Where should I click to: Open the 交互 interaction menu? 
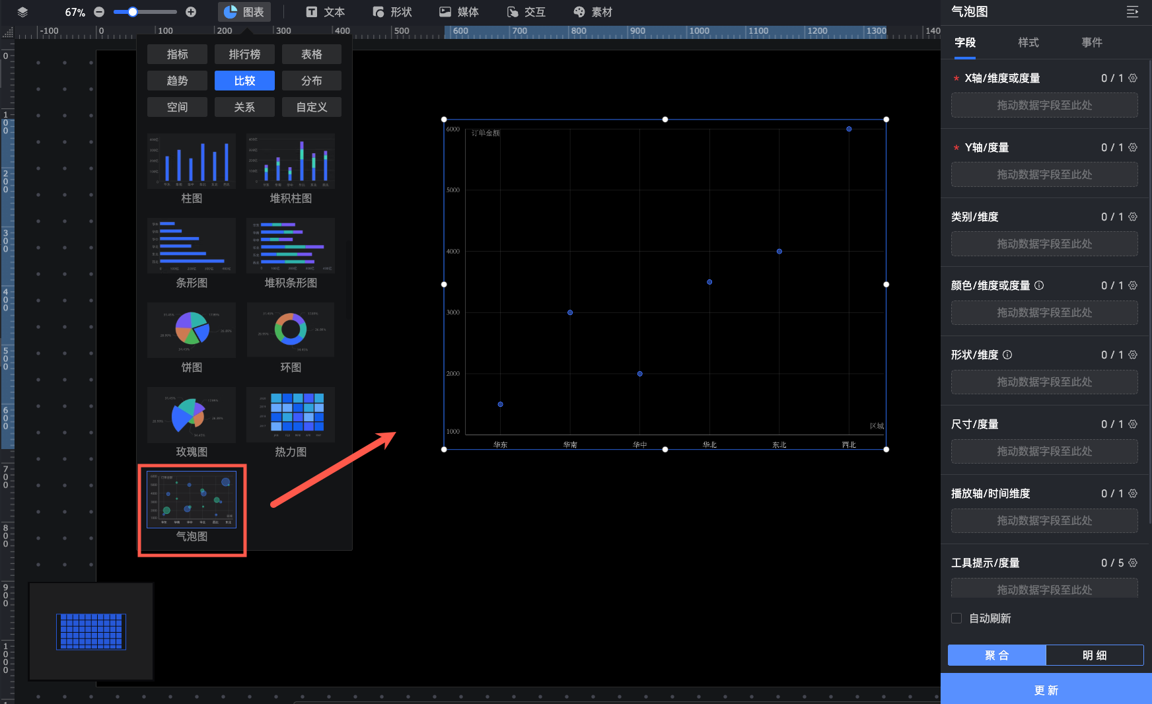click(526, 12)
